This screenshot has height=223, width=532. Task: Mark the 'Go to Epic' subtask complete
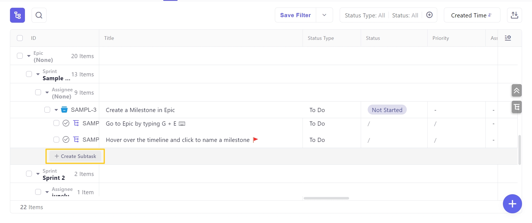[x=66, y=123]
